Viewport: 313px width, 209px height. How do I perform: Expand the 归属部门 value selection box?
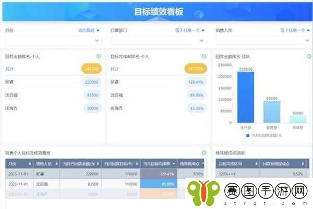(158, 41)
